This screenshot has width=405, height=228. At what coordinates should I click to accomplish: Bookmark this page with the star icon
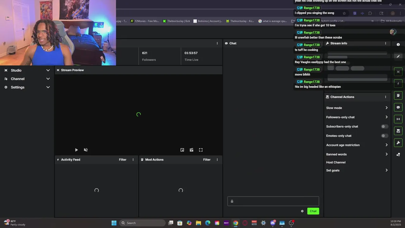(344, 13)
